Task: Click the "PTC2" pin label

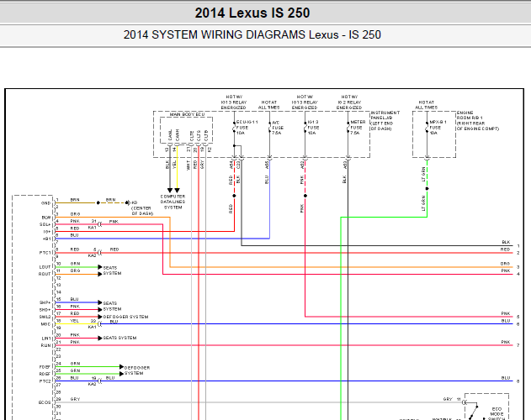Action: point(45,381)
